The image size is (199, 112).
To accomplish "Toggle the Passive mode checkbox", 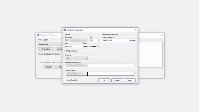I will pos(66,51).
